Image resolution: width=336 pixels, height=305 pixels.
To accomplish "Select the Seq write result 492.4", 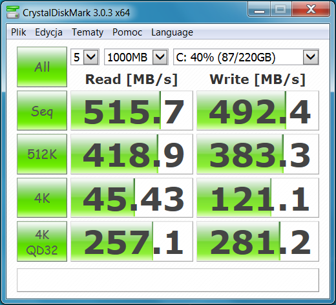I will 258,110.
